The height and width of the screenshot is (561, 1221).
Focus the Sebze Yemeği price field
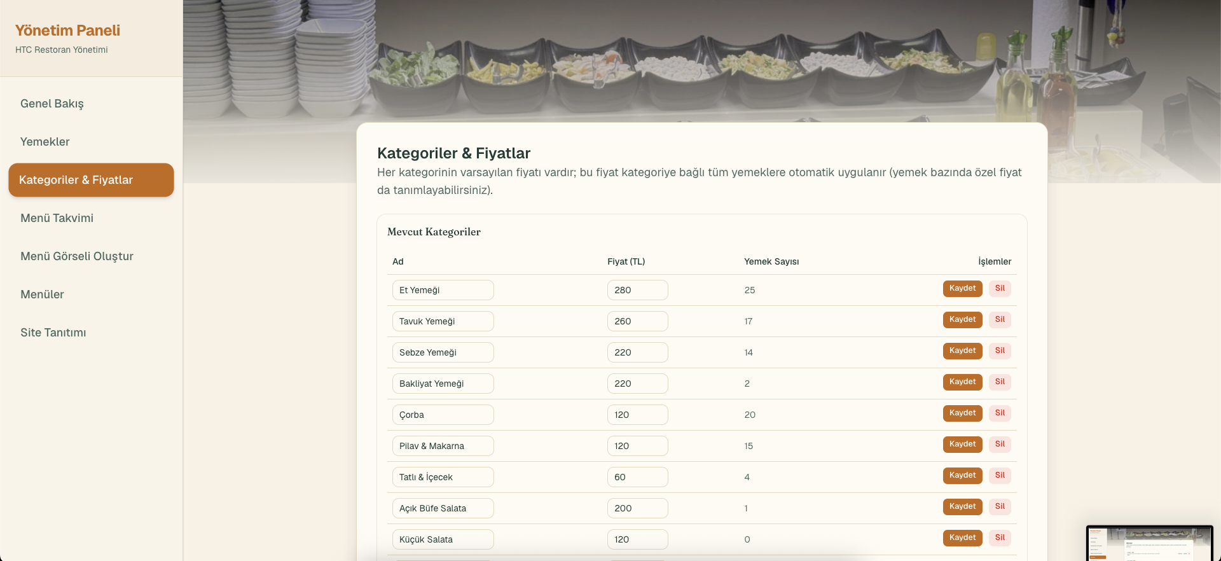coord(638,352)
